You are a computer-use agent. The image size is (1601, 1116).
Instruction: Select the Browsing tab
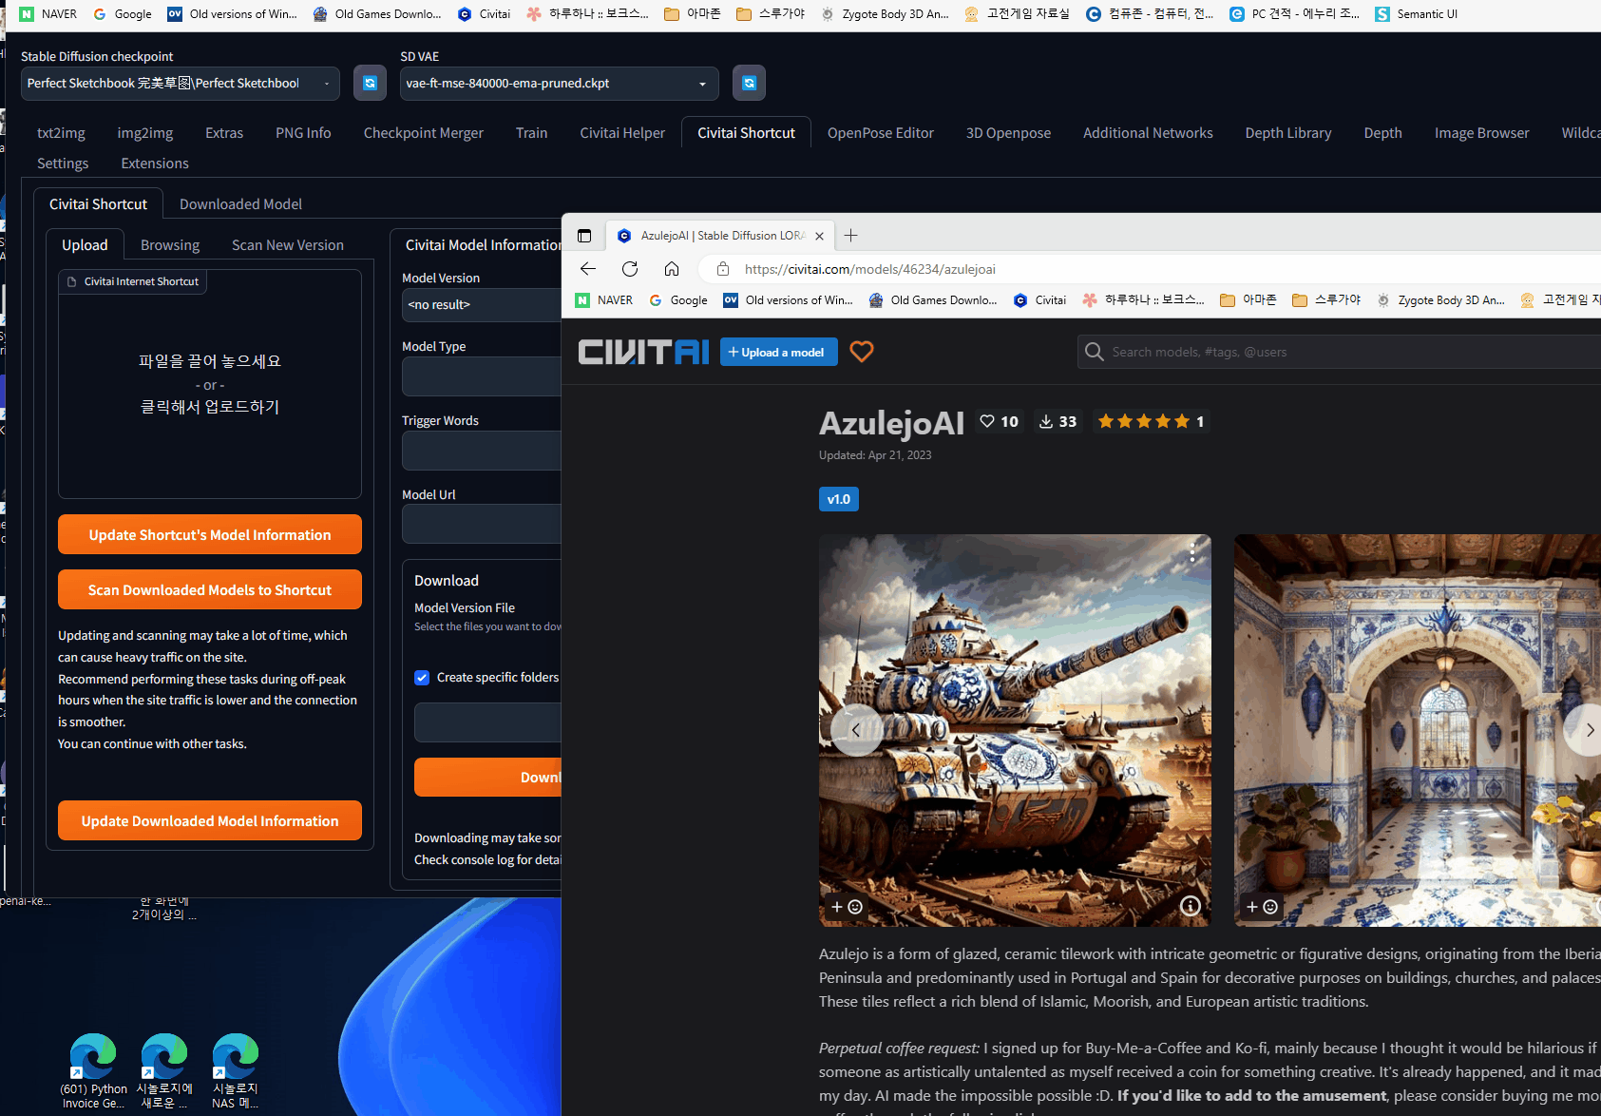point(170,245)
